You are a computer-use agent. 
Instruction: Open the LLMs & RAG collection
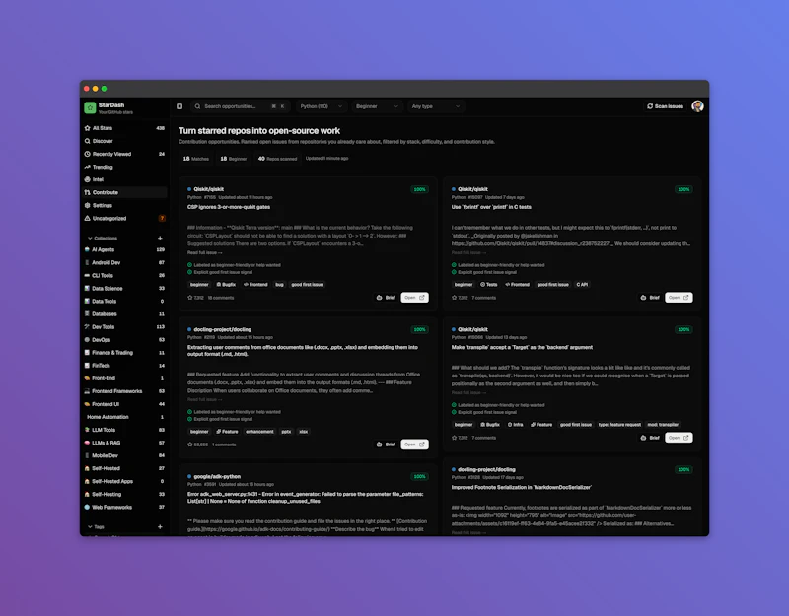(125, 443)
